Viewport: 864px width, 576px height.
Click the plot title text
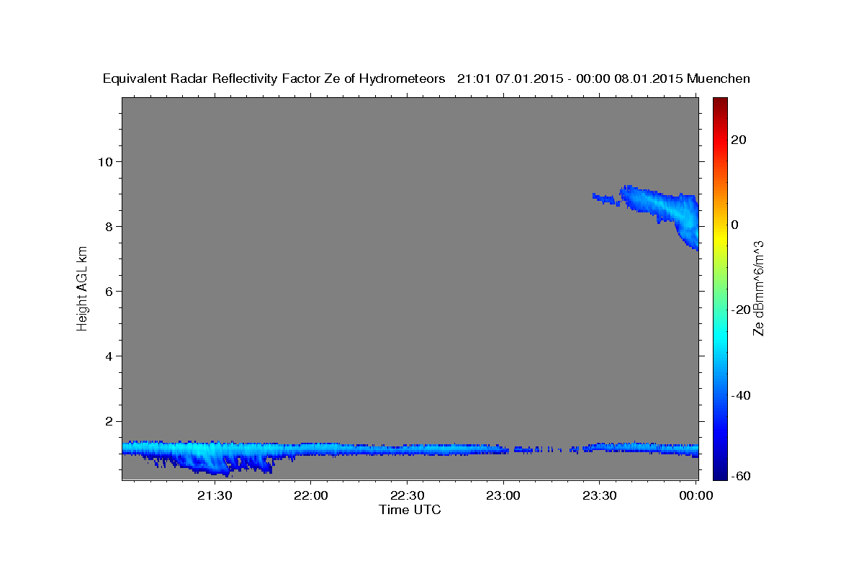click(x=426, y=78)
